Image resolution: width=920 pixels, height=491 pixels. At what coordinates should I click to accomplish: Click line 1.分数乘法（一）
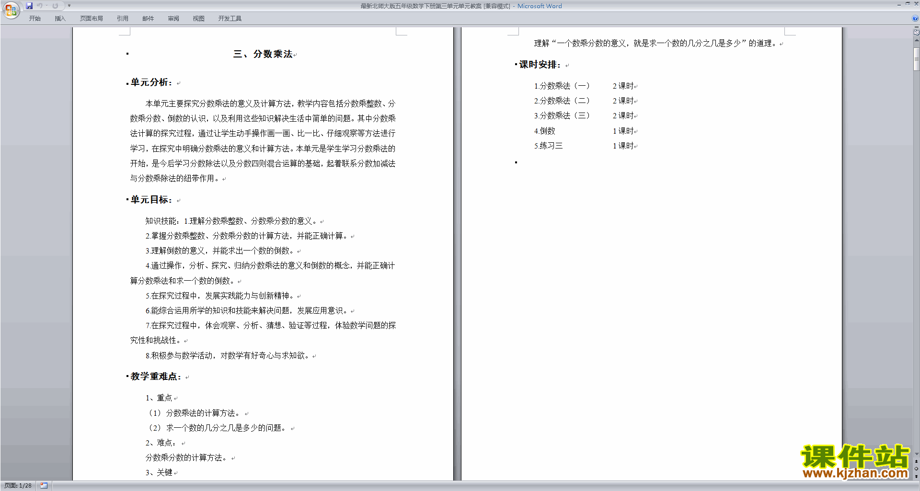tap(562, 86)
